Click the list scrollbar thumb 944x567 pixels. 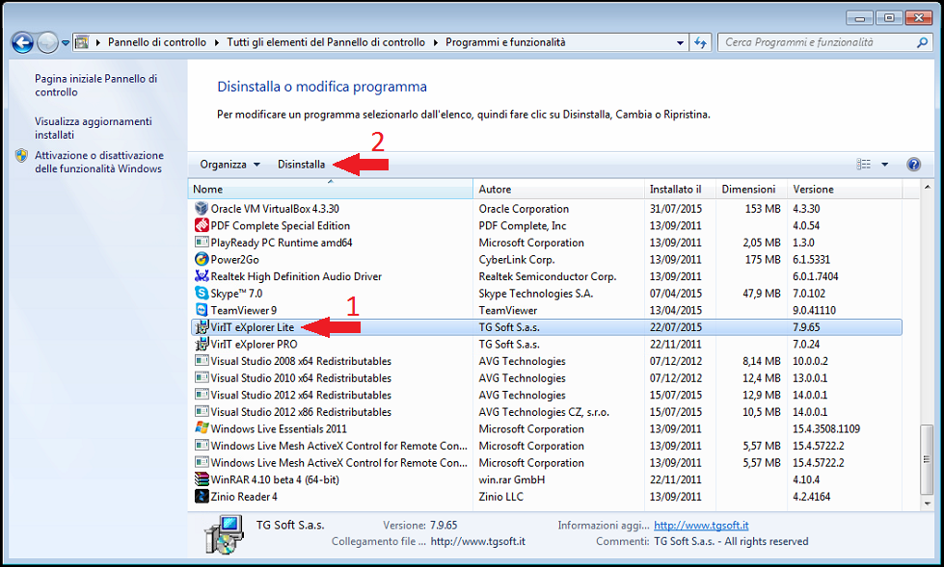click(x=928, y=458)
